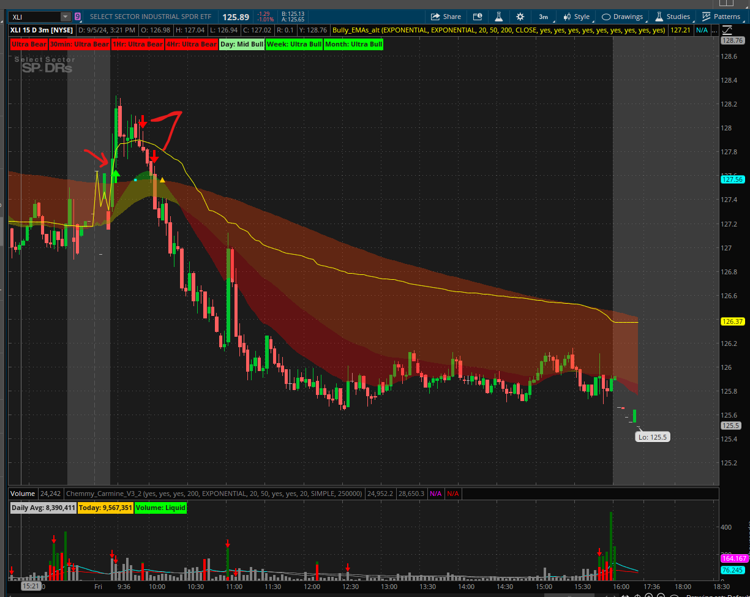Open the 3m timeframe selector
The height and width of the screenshot is (597, 750).
tap(543, 17)
